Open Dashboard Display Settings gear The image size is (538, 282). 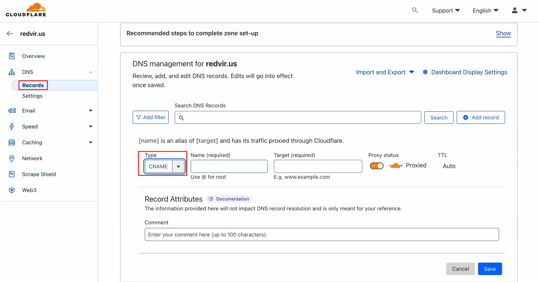(425, 72)
